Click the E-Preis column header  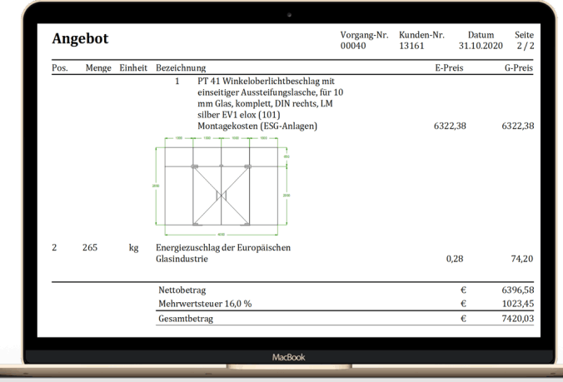point(449,68)
